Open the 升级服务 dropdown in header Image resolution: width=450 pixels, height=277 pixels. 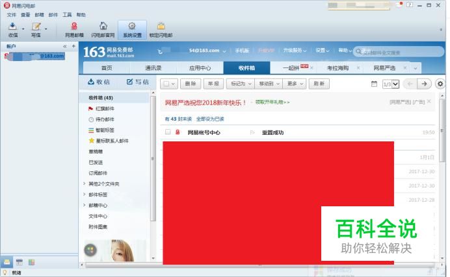pyautogui.click(x=295, y=51)
